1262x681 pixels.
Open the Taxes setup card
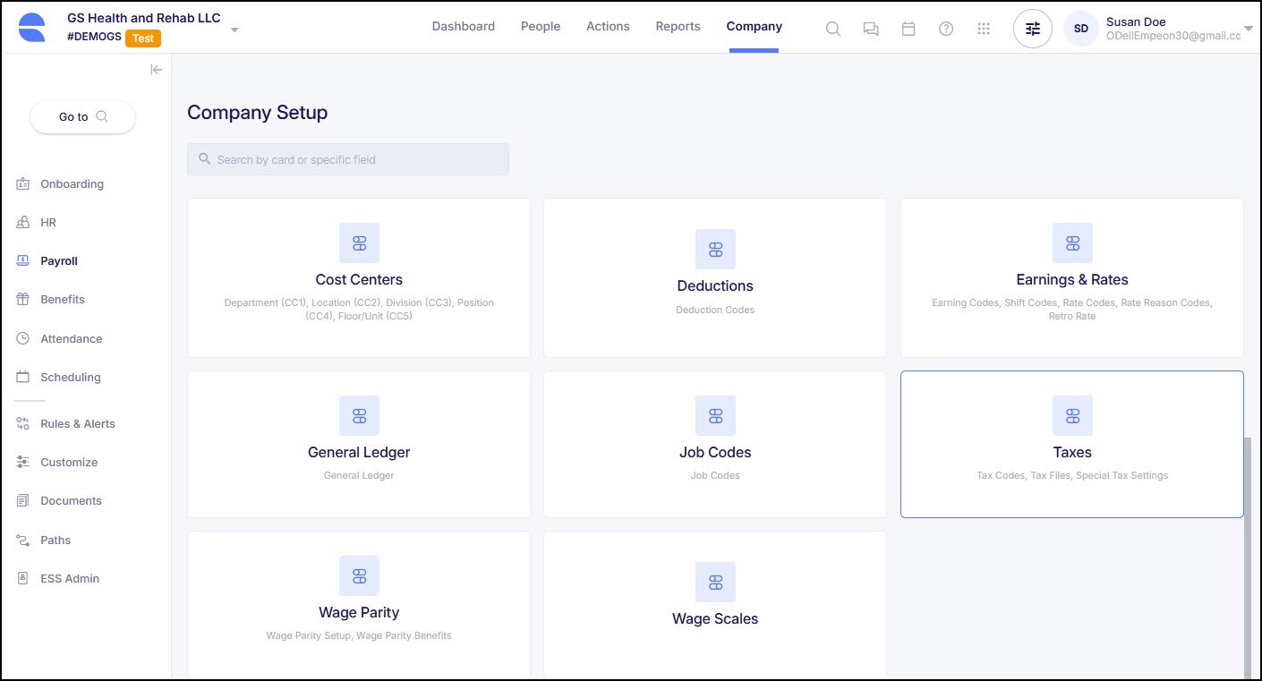tap(1071, 444)
